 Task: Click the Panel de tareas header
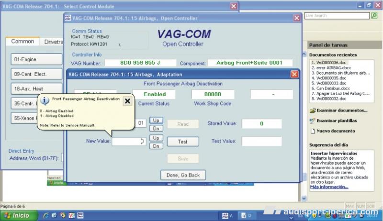pos(344,45)
